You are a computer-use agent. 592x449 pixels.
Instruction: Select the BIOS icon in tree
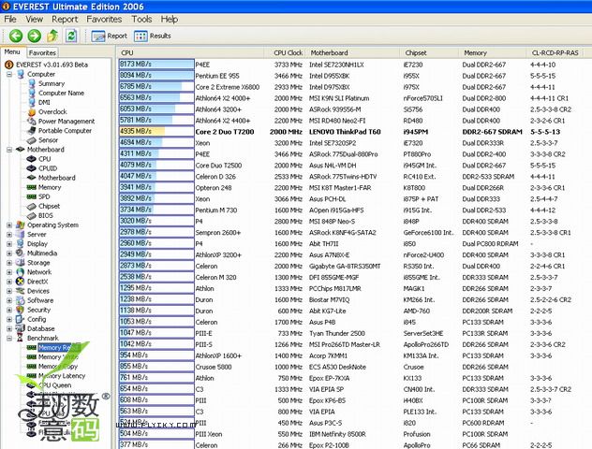[32, 216]
